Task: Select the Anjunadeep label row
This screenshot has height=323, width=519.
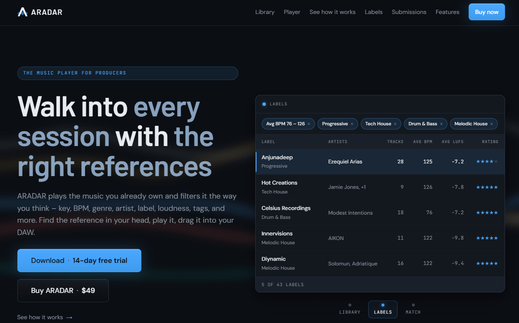Action: (x=380, y=162)
